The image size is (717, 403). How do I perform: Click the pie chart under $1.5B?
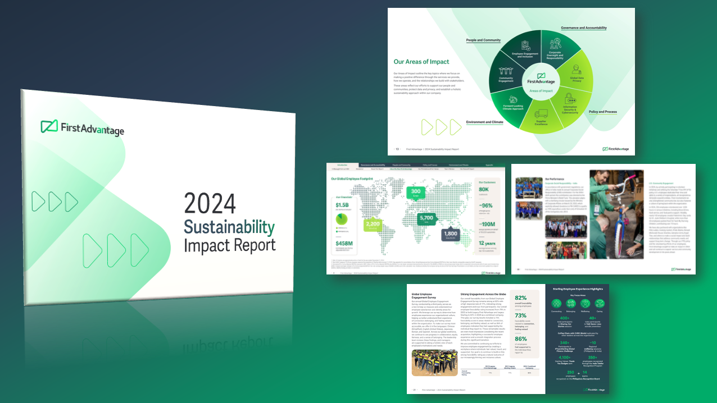(x=342, y=219)
